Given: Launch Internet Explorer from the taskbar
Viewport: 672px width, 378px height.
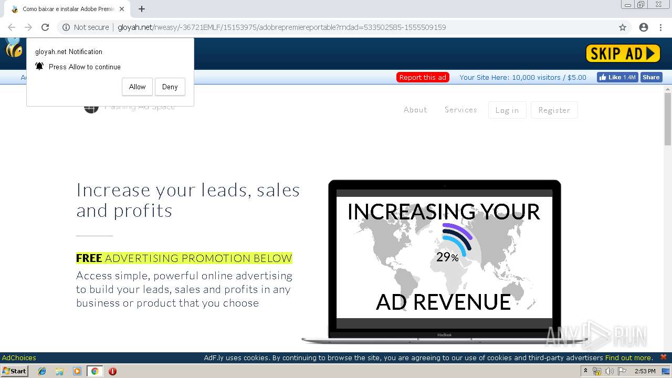Looking at the screenshot, I should [42, 371].
